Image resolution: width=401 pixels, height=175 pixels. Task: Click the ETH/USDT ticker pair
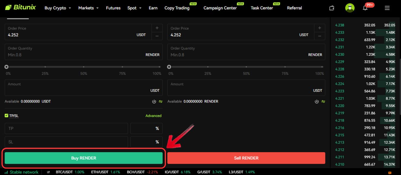[x=100, y=172]
